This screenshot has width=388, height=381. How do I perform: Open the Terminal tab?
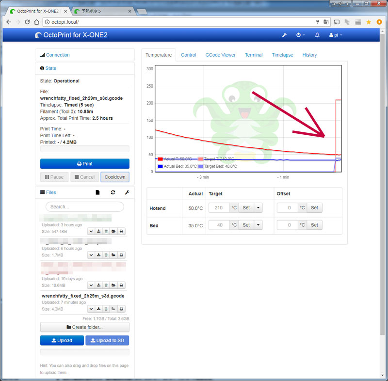tap(254, 55)
